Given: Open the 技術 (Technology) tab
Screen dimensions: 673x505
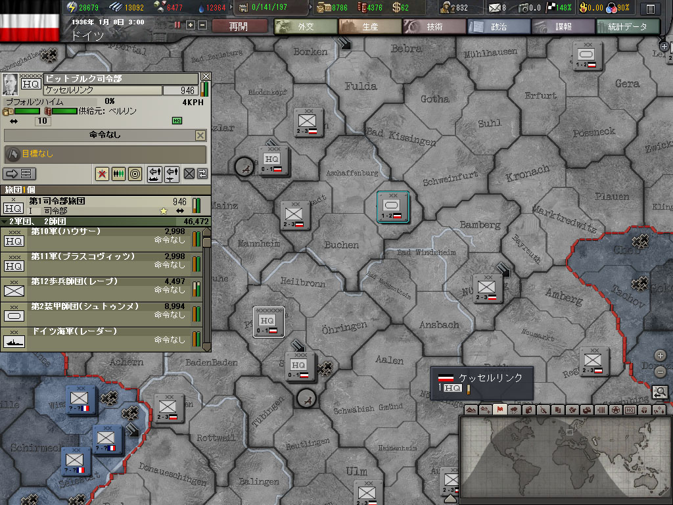Looking at the screenshot, I should click(434, 26).
